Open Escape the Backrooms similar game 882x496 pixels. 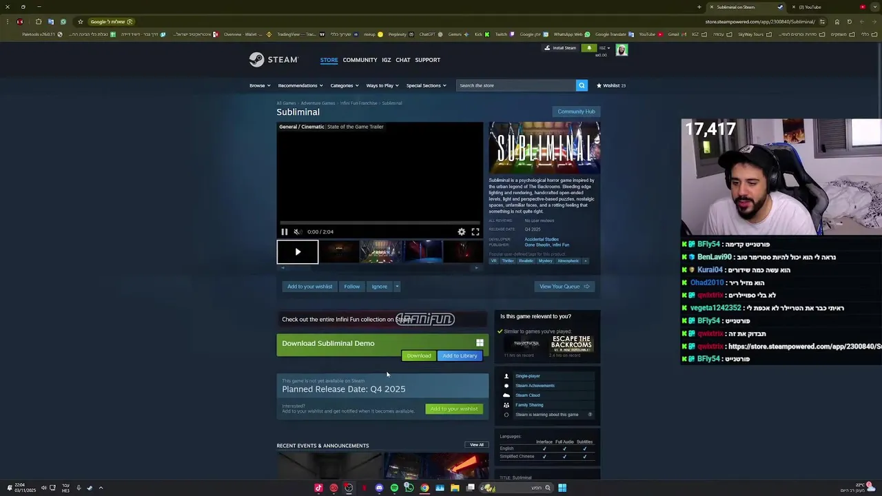(571, 344)
